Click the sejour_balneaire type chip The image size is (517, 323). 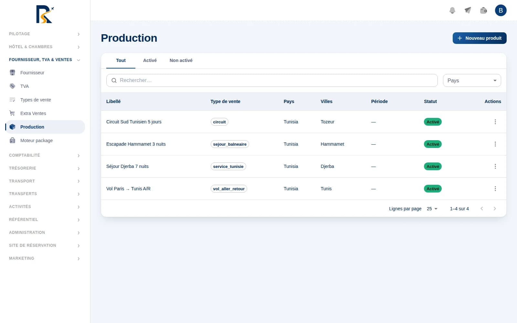(x=230, y=144)
